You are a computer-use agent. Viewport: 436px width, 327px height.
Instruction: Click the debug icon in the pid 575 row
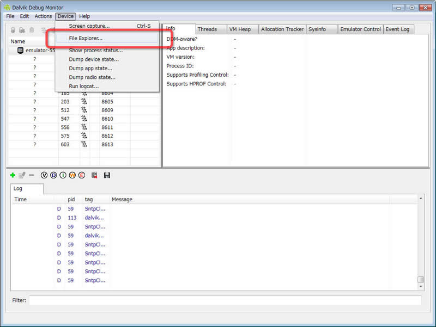pyautogui.click(x=84, y=135)
